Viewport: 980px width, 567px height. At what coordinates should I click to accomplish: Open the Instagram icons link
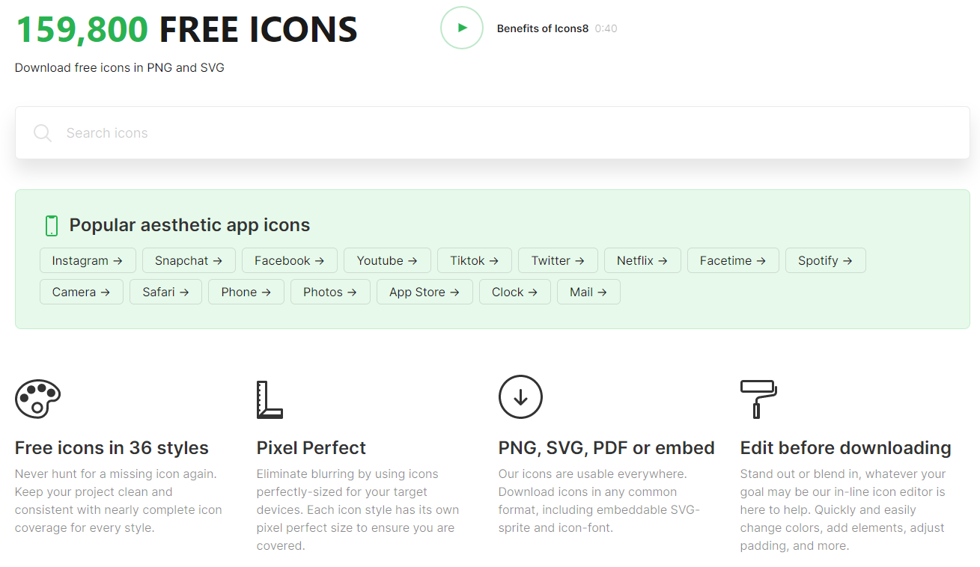click(88, 260)
